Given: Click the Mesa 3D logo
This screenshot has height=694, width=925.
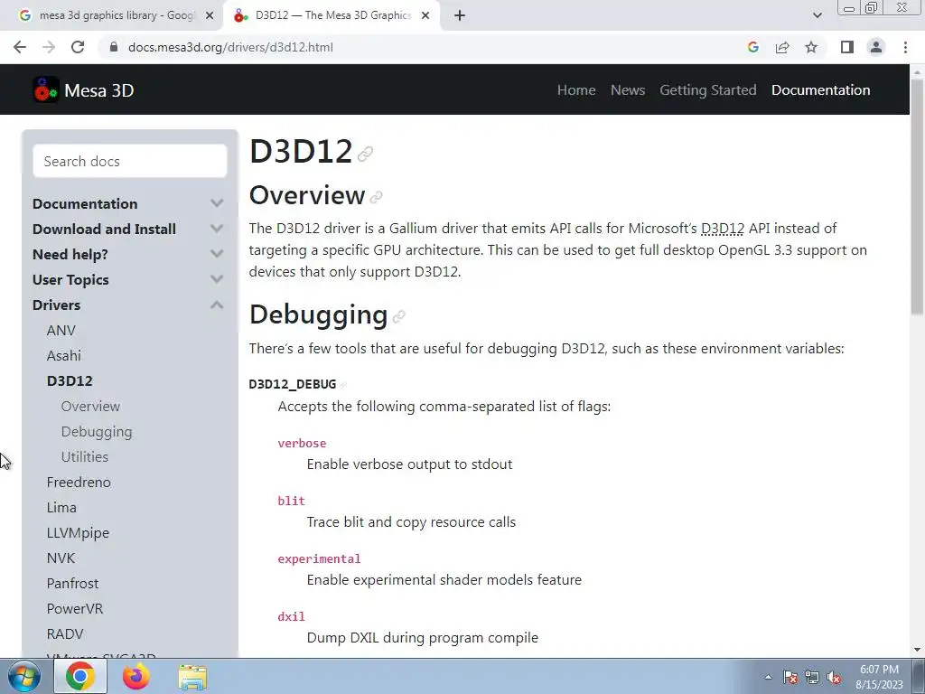Looking at the screenshot, I should pyautogui.click(x=45, y=90).
